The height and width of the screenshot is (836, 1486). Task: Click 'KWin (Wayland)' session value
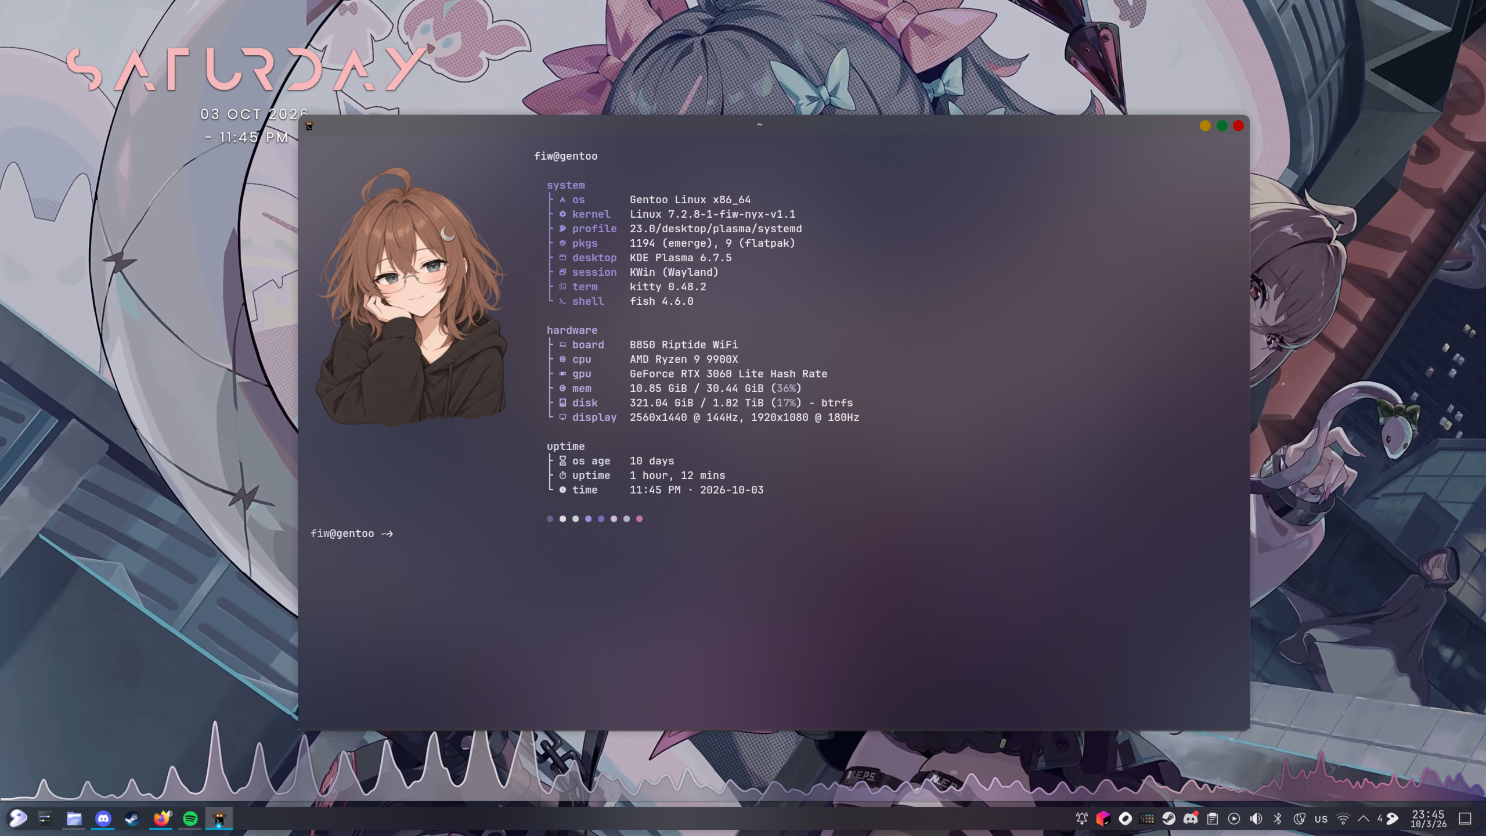(674, 272)
